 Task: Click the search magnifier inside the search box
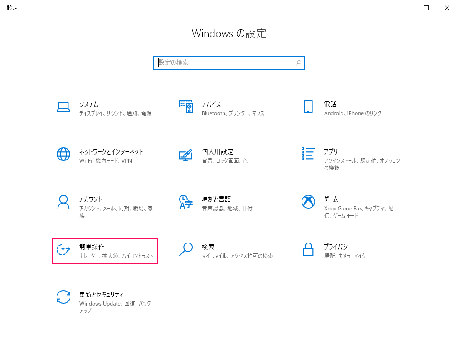tap(298, 63)
